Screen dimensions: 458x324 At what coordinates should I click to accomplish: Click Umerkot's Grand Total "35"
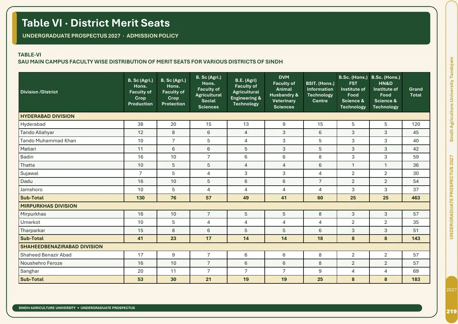[x=416, y=222]
